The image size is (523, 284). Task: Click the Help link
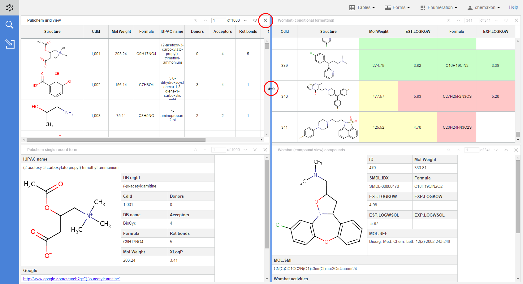click(513, 7)
